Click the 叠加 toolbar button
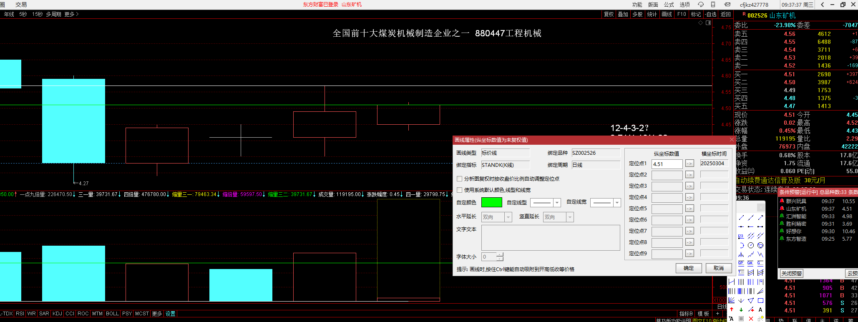858x322 pixels. pos(623,14)
